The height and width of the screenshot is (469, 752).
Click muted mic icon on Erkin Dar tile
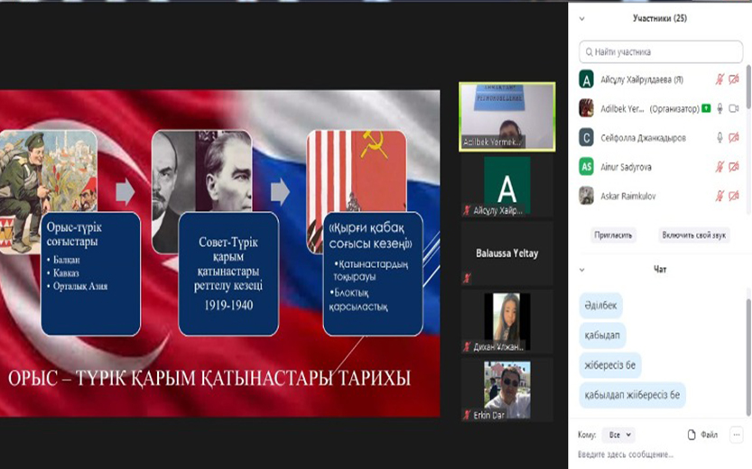click(x=467, y=415)
